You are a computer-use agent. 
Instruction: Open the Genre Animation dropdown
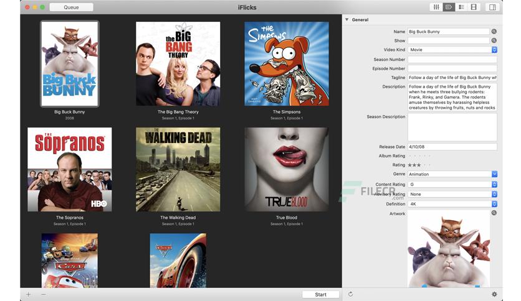pos(452,174)
